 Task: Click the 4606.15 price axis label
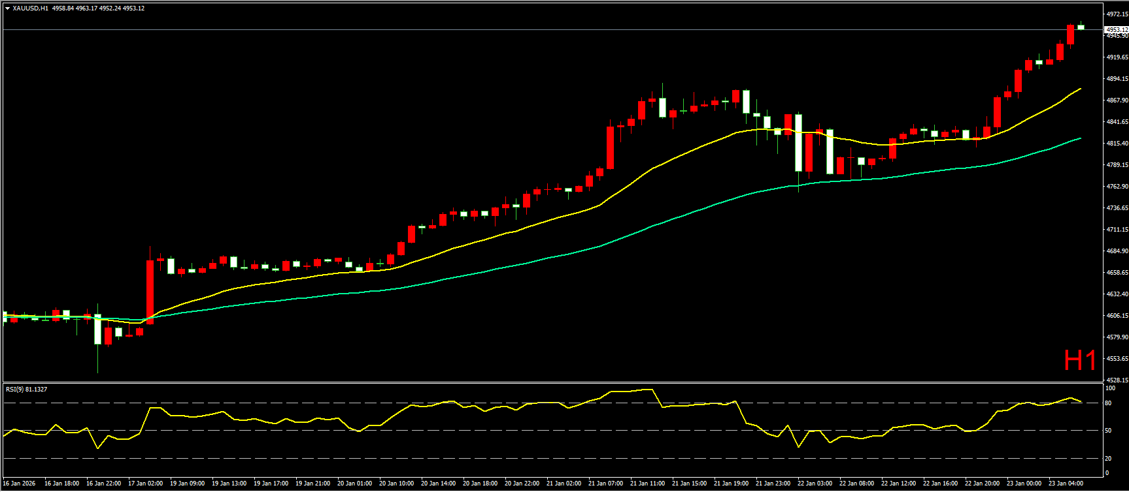(1117, 315)
